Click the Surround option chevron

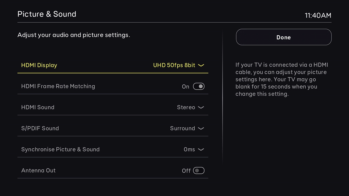pyautogui.click(x=202, y=128)
